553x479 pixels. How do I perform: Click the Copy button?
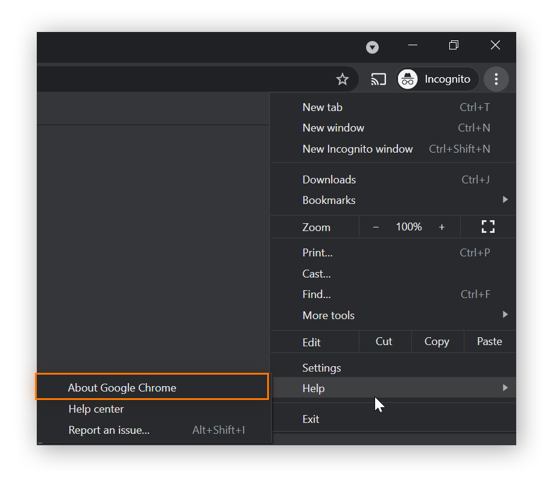[437, 341]
